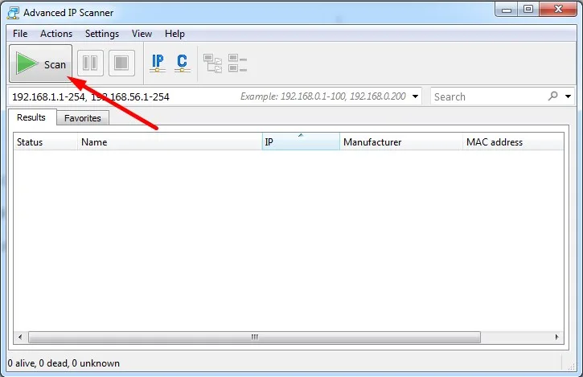The height and width of the screenshot is (377, 583).
Task: Click the horizontal scrollbar thumb
Action: click(x=254, y=338)
